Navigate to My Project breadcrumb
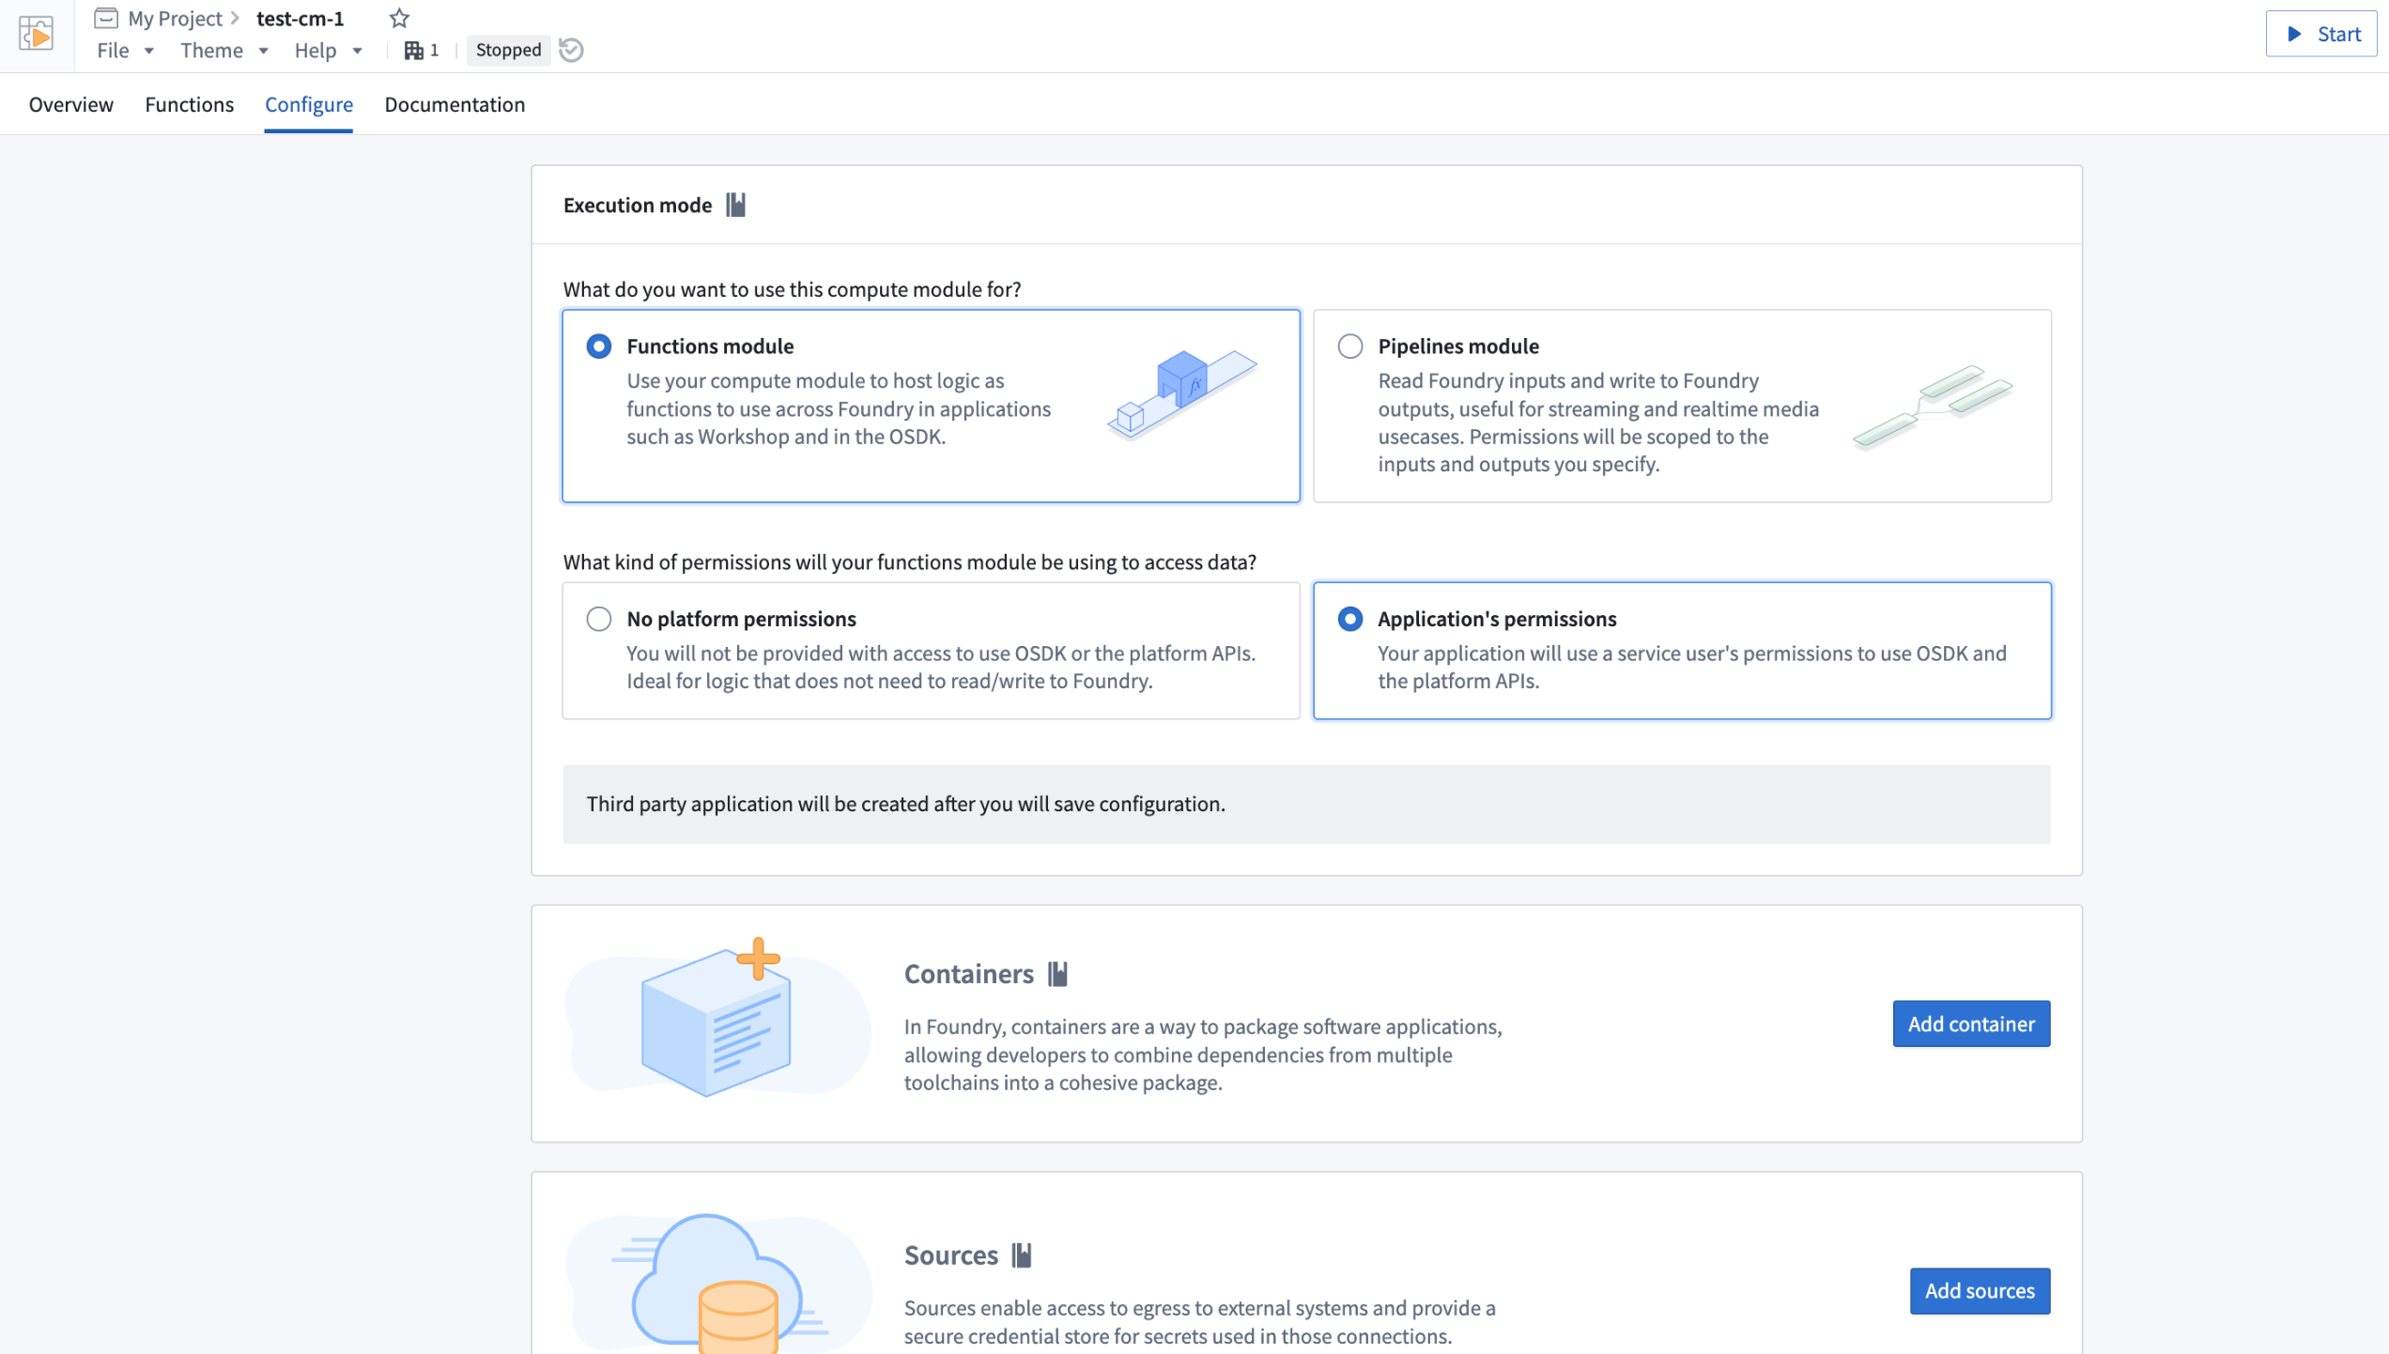The image size is (2389, 1354). click(175, 18)
